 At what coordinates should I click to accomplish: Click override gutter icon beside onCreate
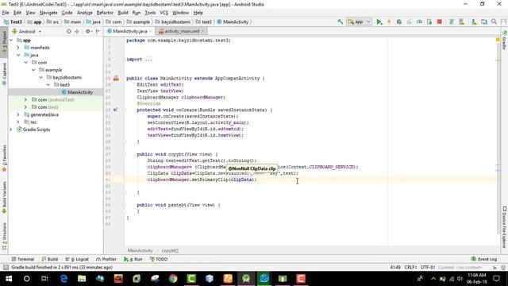[x=115, y=110]
